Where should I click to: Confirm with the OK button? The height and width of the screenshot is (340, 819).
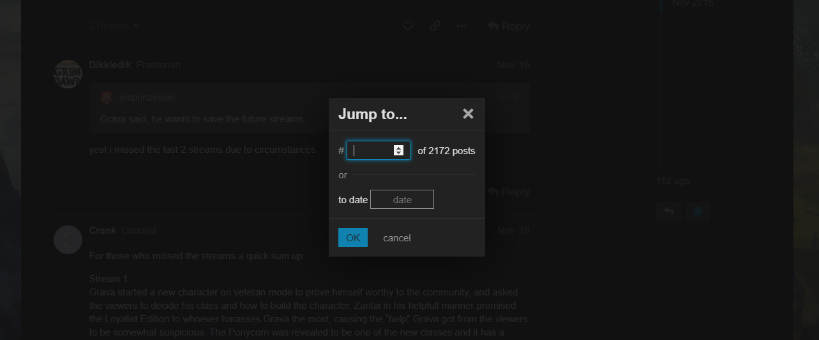coord(353,237)
